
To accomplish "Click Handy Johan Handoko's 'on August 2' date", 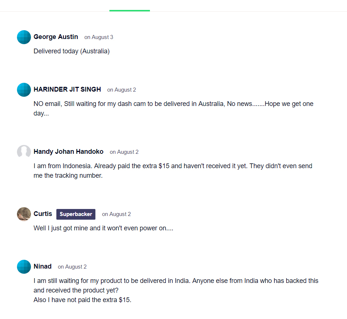I will (x=124, y=152).
